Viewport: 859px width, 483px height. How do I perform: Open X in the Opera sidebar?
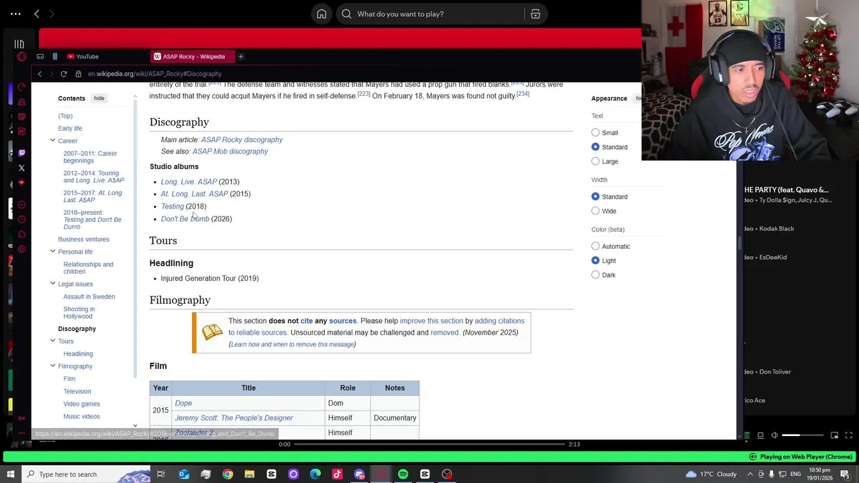22,168
